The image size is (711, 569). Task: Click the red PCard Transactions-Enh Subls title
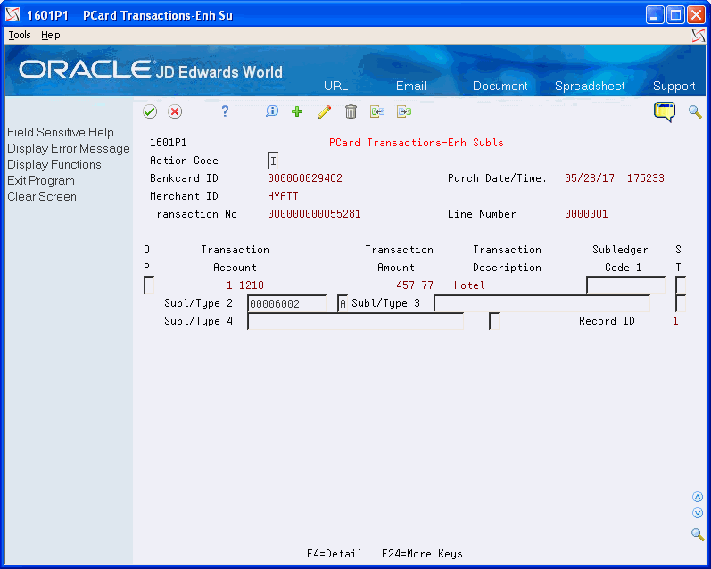click(417, 143)
